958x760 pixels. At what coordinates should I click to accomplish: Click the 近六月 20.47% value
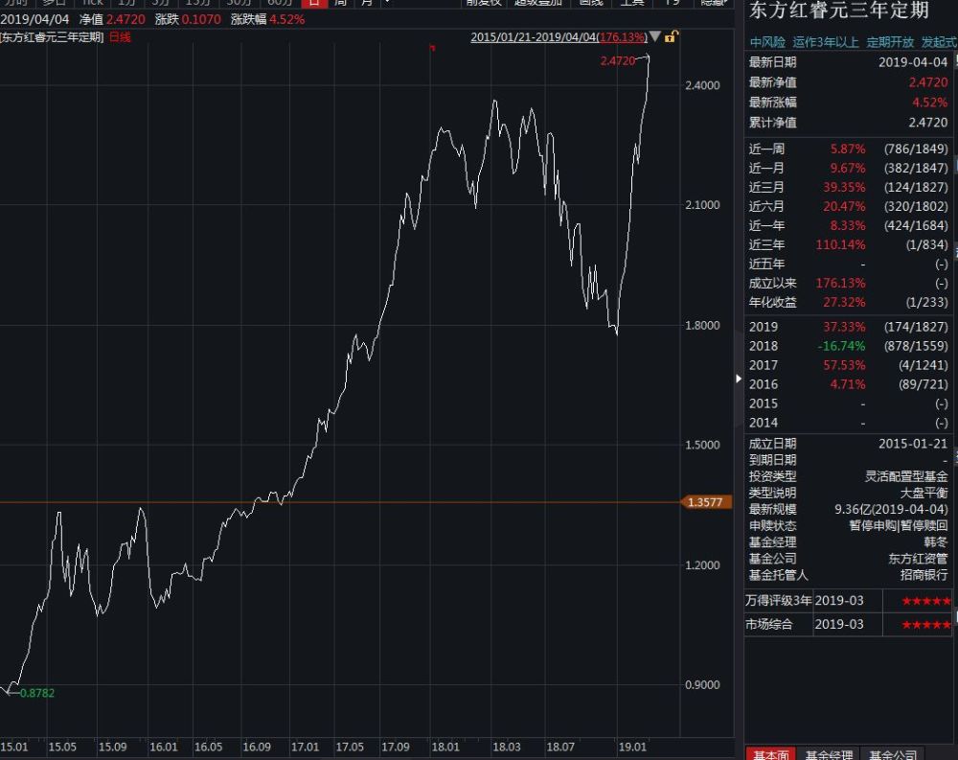click(844, 206)
